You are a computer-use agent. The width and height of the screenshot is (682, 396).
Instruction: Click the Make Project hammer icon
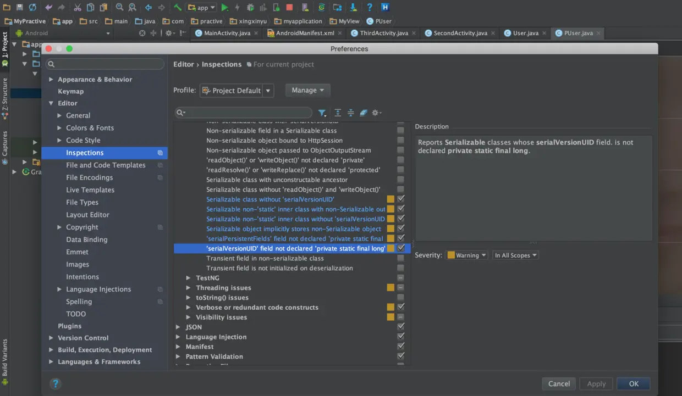tap(178, 7)
